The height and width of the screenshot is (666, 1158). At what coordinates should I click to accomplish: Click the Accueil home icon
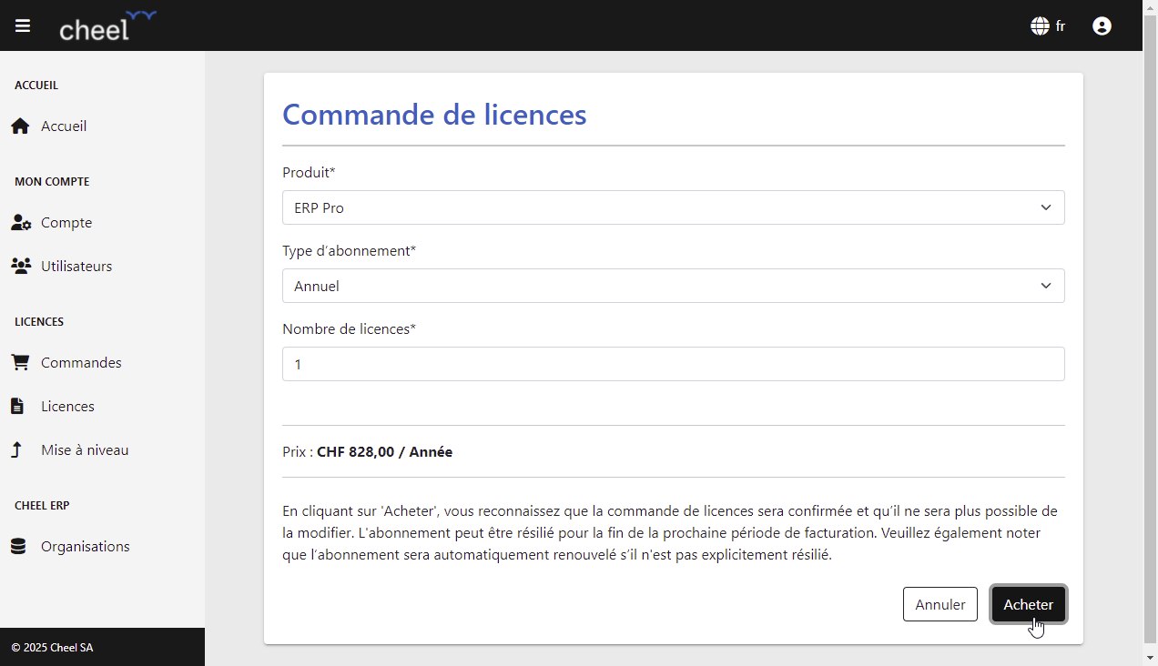pyautogui.click(x=20, y=126)
